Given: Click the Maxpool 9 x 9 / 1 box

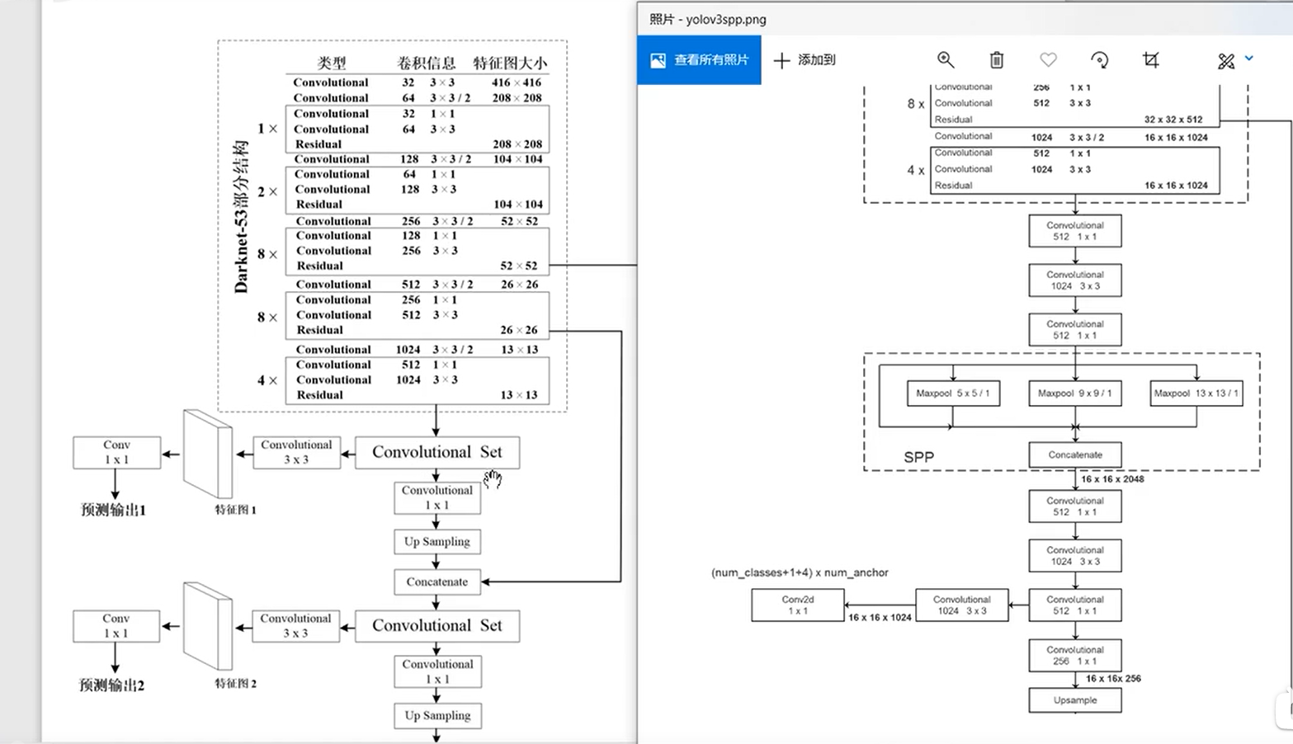Looking at the screenshot, I should point(1075,393).
